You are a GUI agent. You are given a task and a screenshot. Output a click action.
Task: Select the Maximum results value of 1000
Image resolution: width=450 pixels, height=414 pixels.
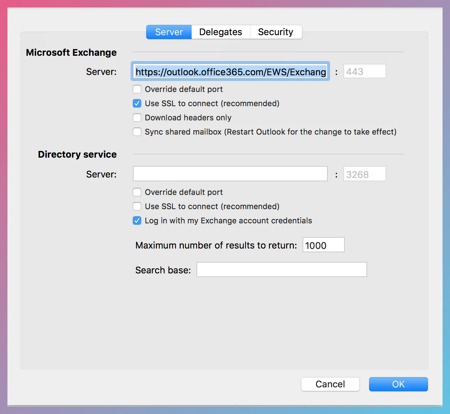coord(323,245)
